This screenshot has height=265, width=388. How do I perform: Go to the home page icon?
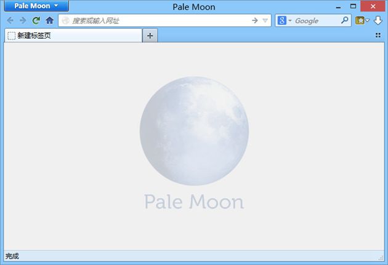pyautogui.click(x=50, y=20)
